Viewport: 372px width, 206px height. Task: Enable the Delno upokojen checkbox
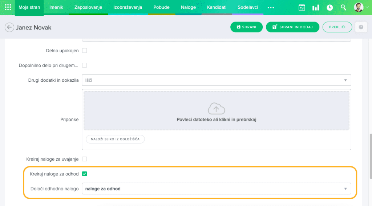84,51
